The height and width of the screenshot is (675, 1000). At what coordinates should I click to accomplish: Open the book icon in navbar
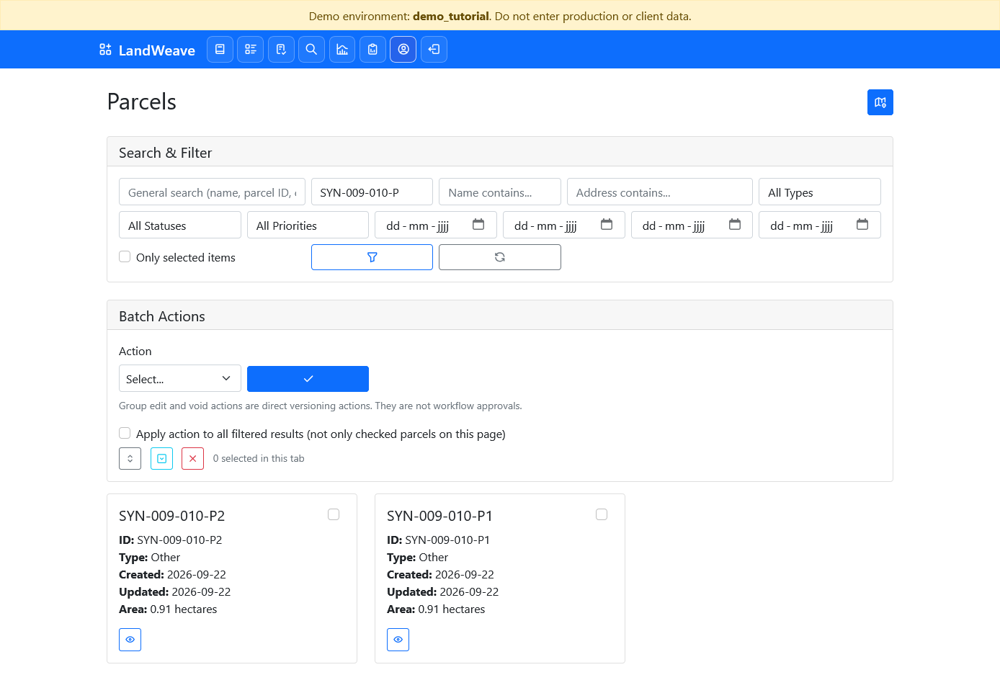[220, 50]
